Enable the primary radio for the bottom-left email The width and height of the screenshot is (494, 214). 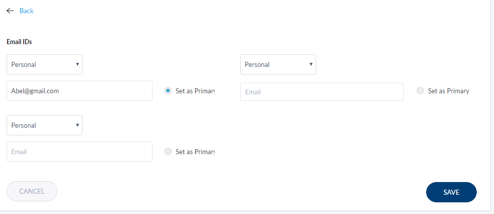pos(168,152)
